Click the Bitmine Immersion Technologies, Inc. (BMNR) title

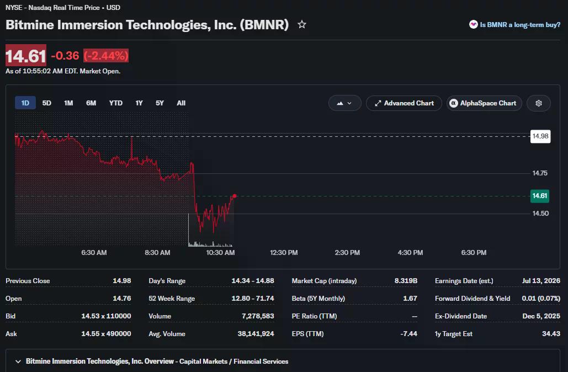point(147,25)
